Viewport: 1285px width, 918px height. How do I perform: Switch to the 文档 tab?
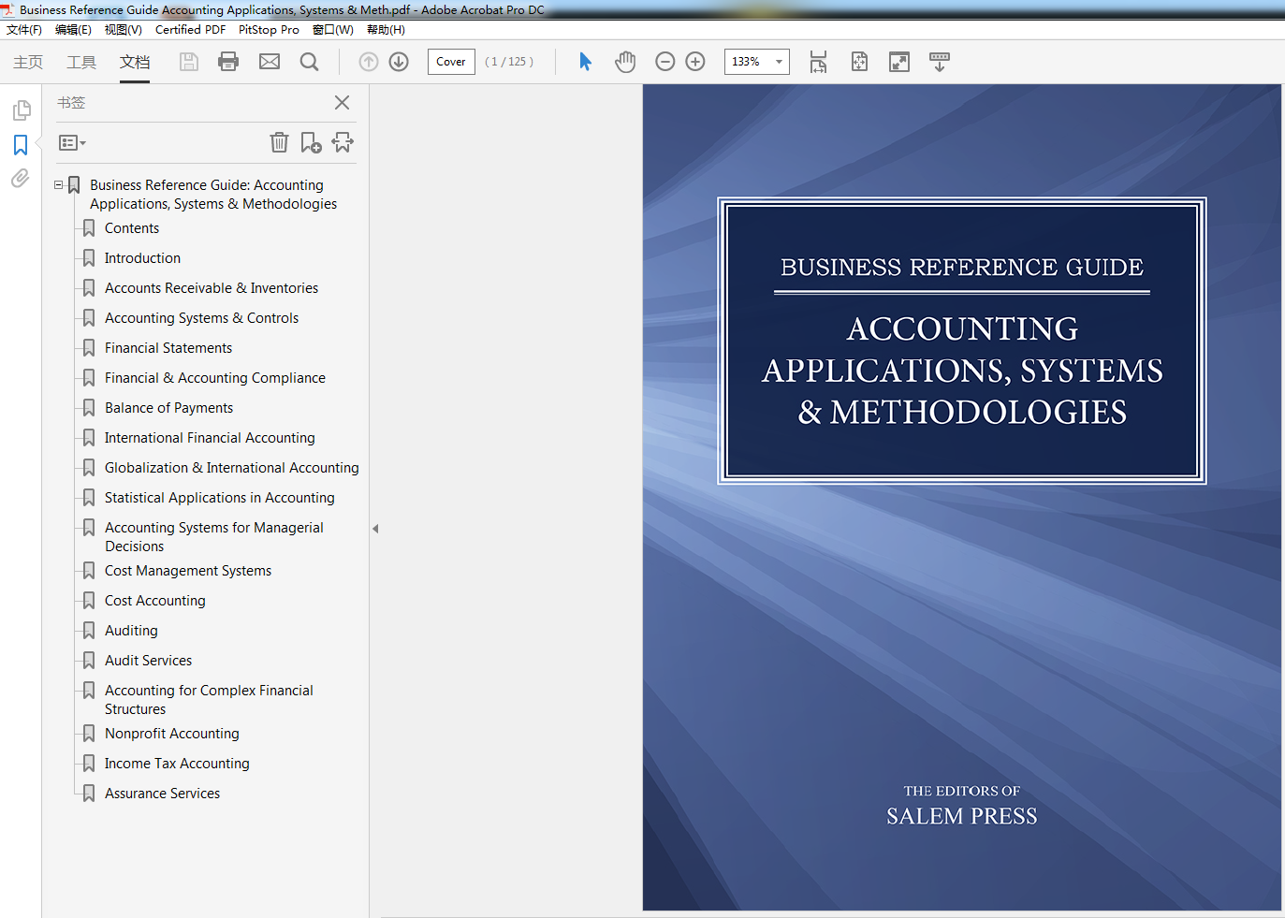tap(135, 62)
